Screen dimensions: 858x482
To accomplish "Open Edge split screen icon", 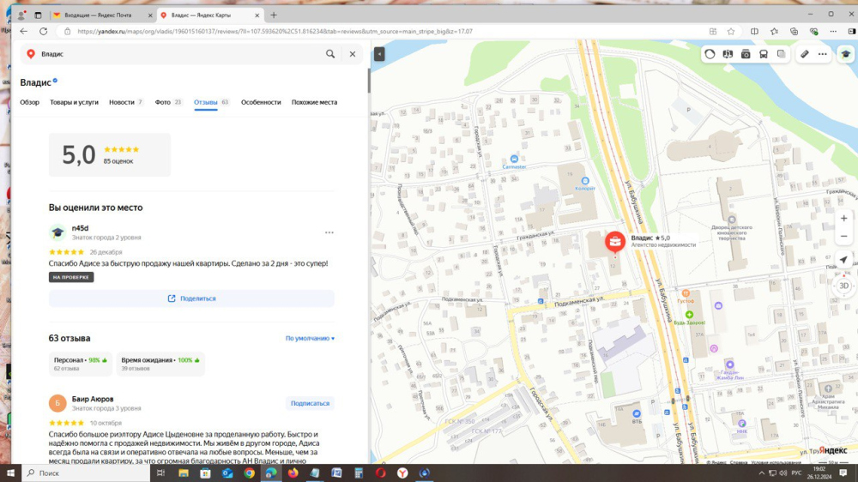I will (x=754, y=31).
